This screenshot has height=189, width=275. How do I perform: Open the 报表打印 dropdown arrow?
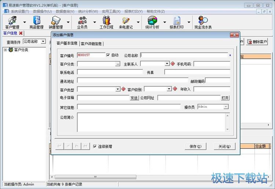pyautogui.click(x=189, y=22)
